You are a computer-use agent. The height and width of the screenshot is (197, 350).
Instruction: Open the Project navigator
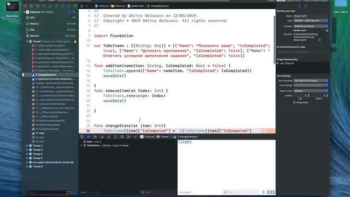[25, 6]
